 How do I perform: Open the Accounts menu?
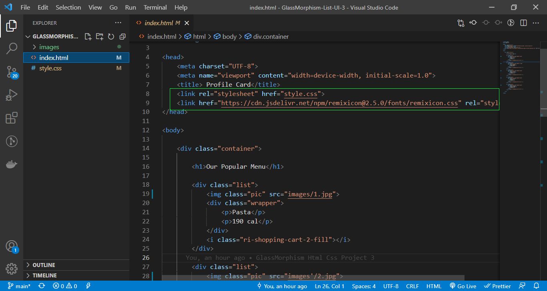[x=12, y=246]
